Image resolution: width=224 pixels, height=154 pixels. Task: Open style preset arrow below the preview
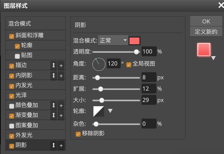(213, 58)
